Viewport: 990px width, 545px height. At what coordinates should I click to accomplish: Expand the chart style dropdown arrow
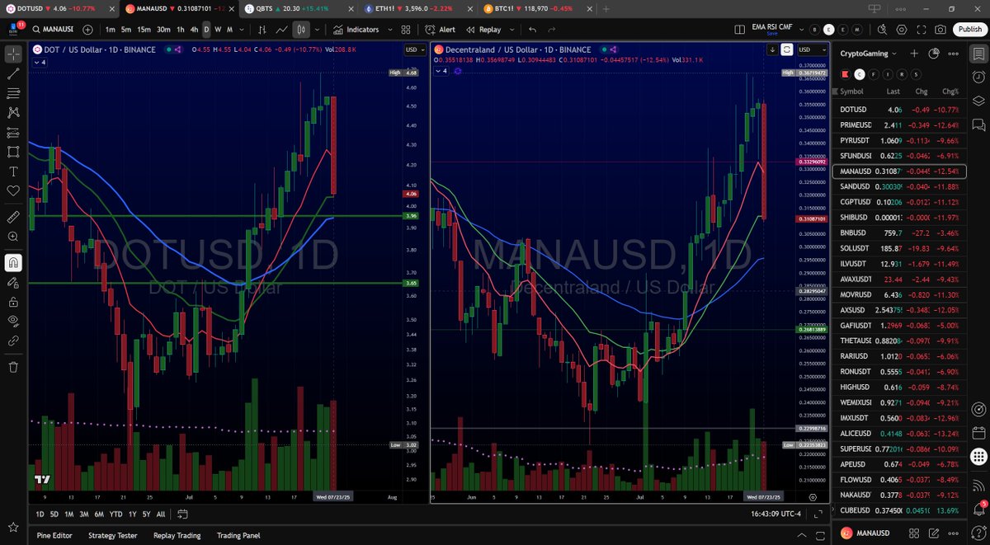point(316,30)
